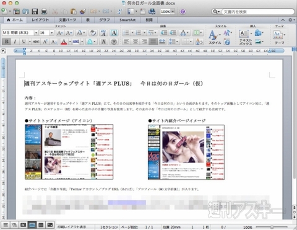Click the Decrease font size button
Image resolution: width=297 pixels, height=230 pixels.
(69, 33)
